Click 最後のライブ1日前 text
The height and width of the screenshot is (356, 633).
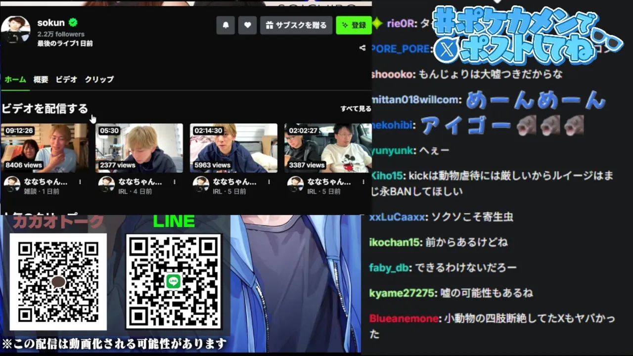pos(65,44)
